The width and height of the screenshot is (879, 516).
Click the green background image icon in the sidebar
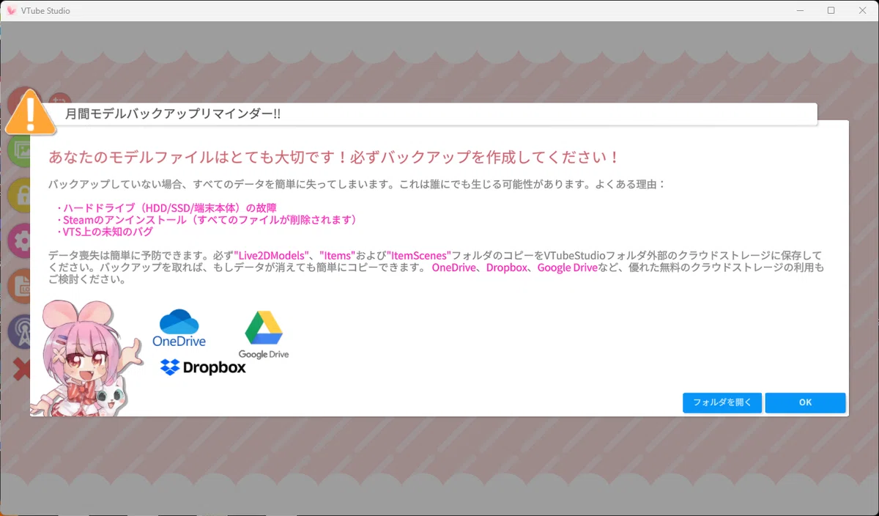[19, 150]
